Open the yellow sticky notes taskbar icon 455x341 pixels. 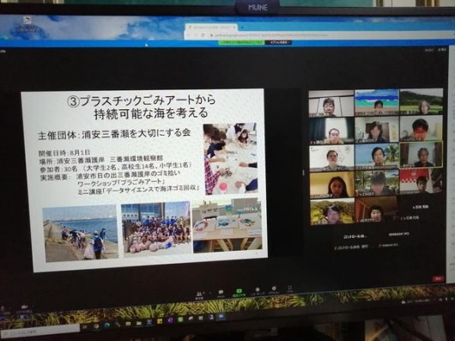(x=160, y=321)
